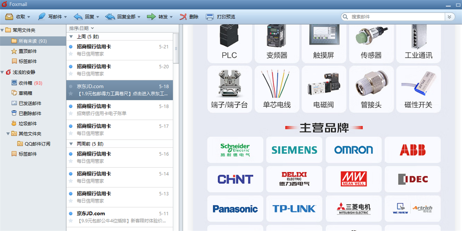The width and height of the screenshot is (462, 231).
Task: Open the 京东JD.com mail dated 5-11
Action: [120, 217]
